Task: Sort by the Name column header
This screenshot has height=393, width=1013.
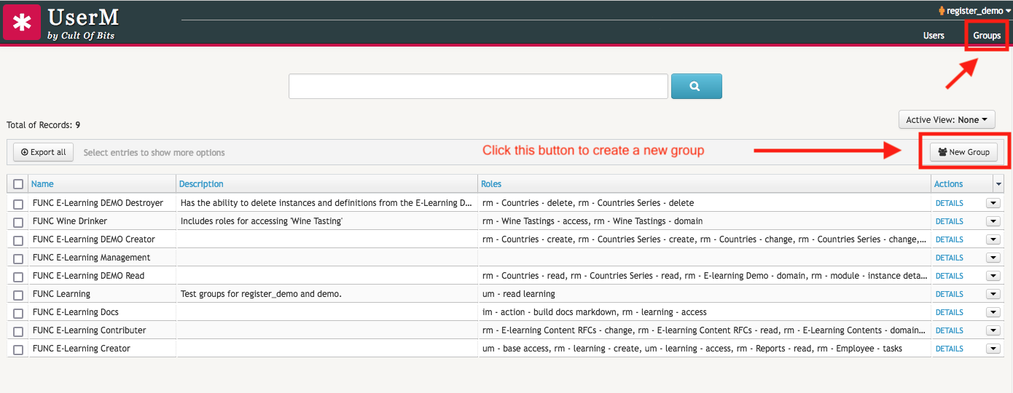Action: tap(42, 184)
